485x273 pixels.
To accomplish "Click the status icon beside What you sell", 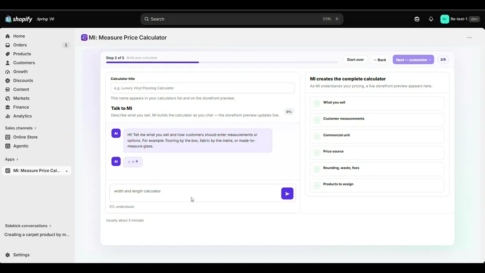I will pyautogui.click(x=317, y=104).
